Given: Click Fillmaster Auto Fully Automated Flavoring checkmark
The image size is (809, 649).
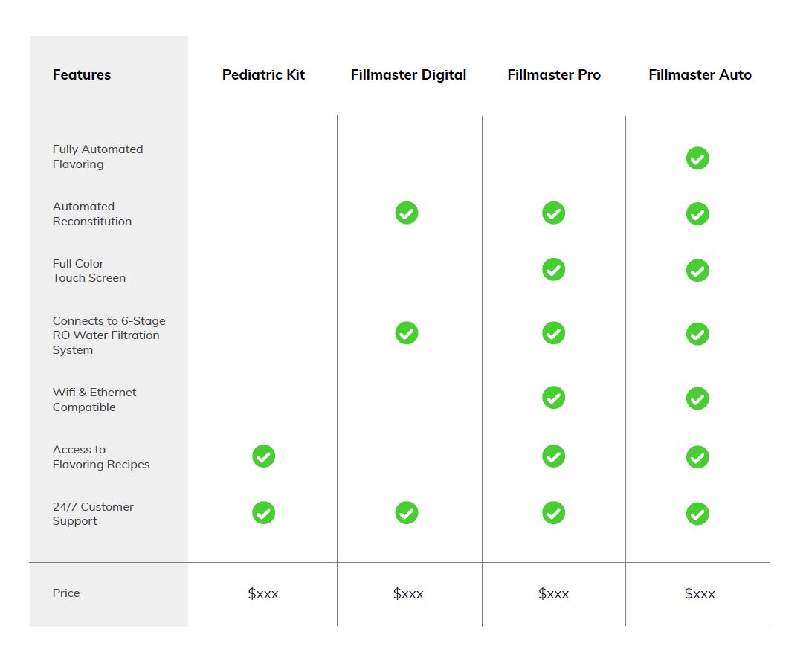Looking at the screenshot, I should [x=697, y=158].
